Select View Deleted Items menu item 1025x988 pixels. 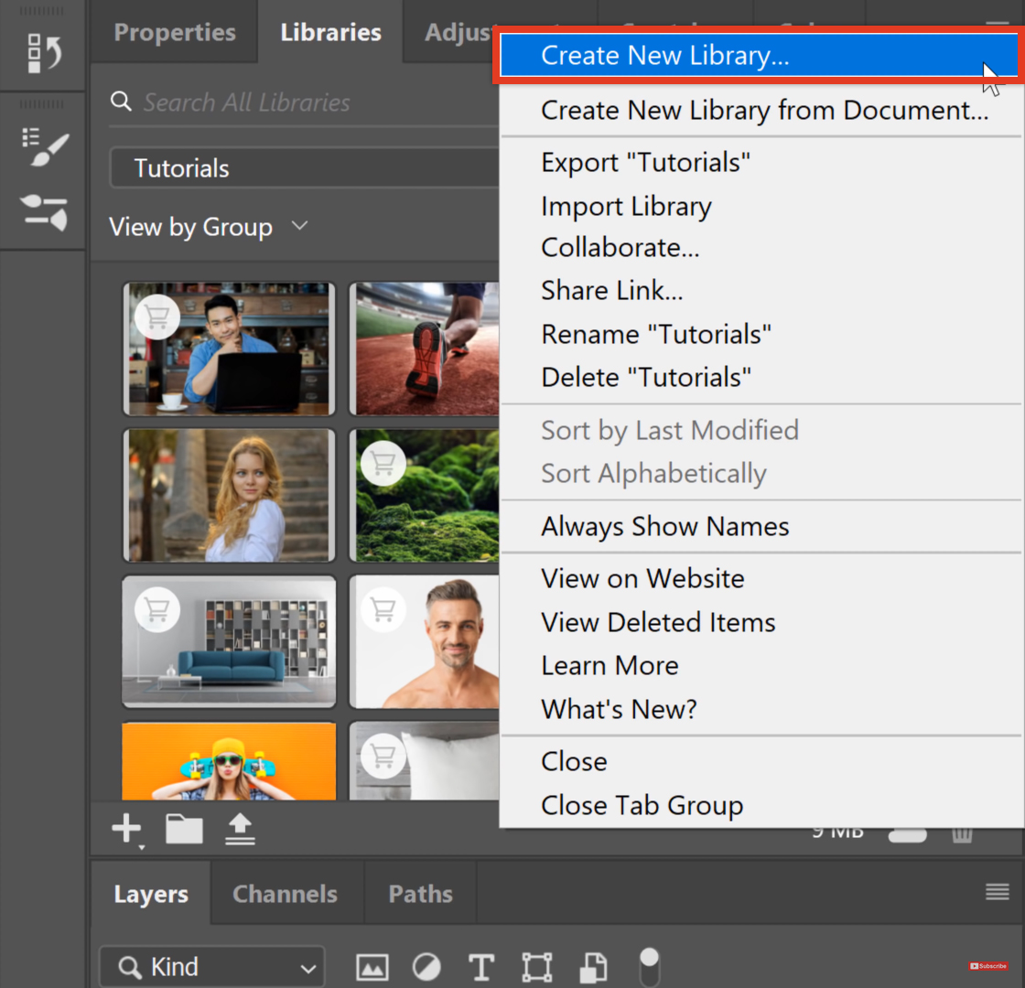tap(762, 623)
